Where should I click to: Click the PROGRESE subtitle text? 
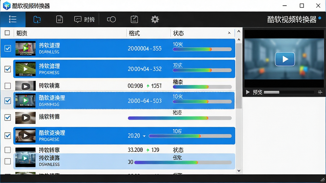tap(49, 139)
